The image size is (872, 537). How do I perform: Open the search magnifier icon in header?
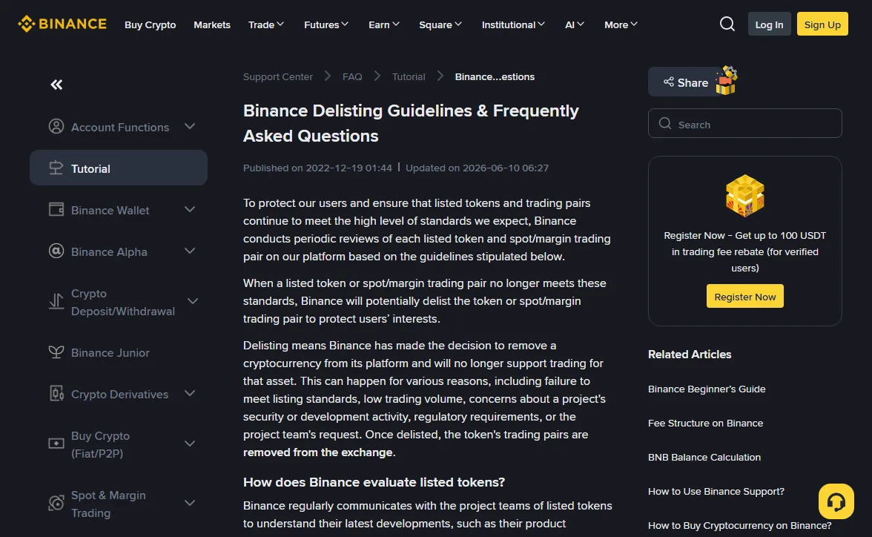(x=727, y=24)
